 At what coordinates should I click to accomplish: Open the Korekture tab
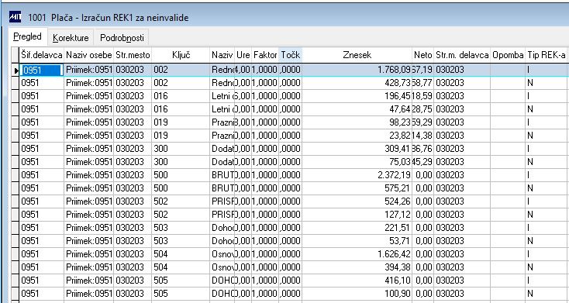click(x=71, y=38)
